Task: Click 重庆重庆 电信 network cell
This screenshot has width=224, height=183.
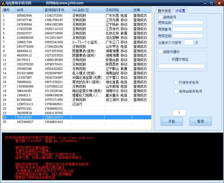Action: click(x=116, y=95)
